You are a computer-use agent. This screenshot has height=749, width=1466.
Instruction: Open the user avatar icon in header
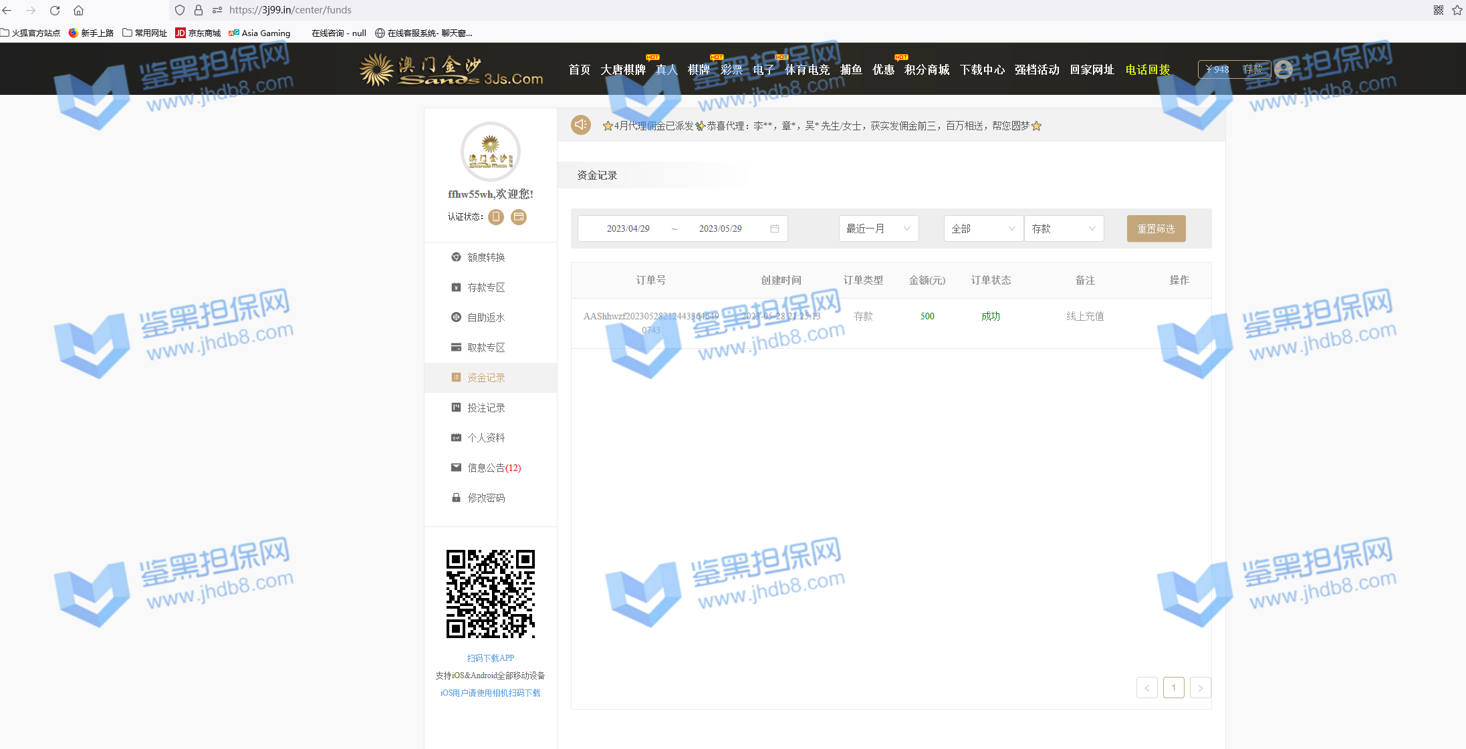[x=1283, y=69]
